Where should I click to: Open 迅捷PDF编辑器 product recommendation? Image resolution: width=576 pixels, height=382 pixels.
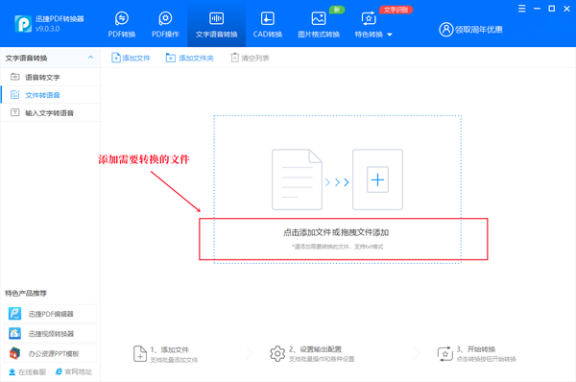tap(50, 314)
